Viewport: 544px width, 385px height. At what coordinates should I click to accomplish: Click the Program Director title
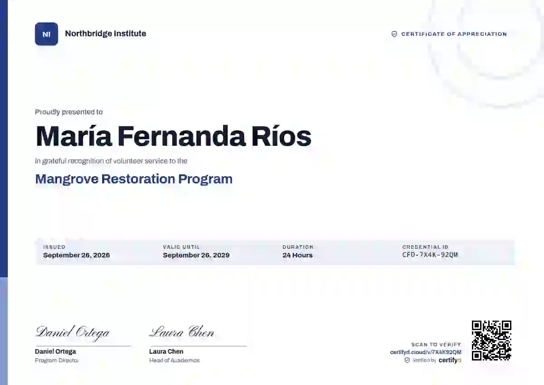point(57,360)
